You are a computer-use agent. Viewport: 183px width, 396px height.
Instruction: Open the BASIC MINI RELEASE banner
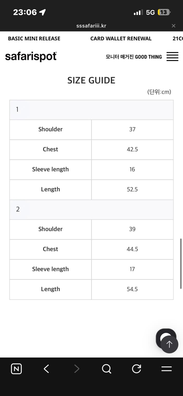[34, 39]
